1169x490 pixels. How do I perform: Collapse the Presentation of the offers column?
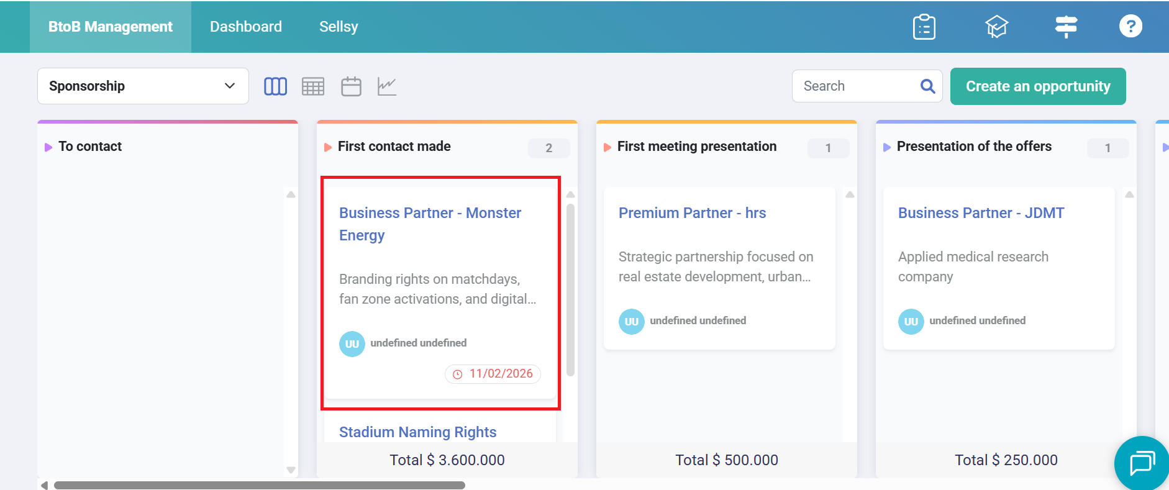887,147
